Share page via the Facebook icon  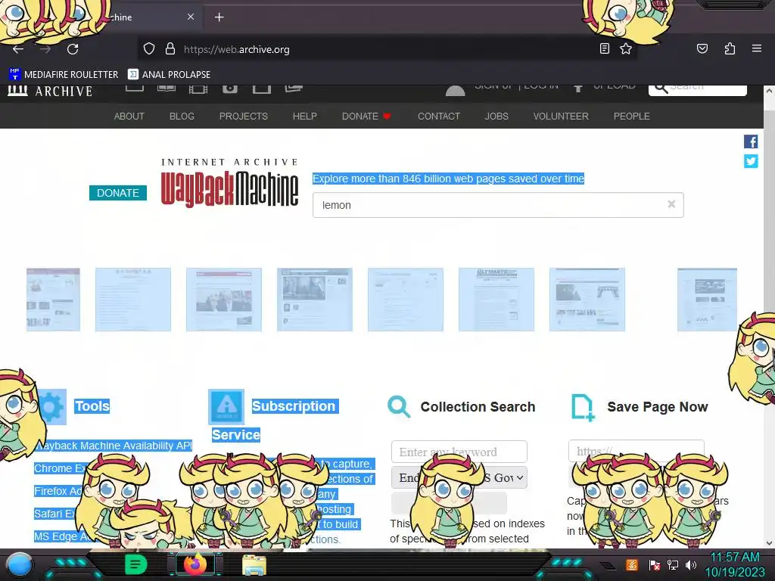click(751, 141)
